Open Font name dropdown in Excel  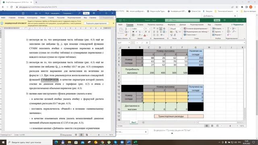pyautogui.click(x=144, y=29)
